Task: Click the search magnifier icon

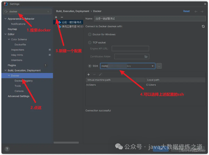Action: (6, 11)
